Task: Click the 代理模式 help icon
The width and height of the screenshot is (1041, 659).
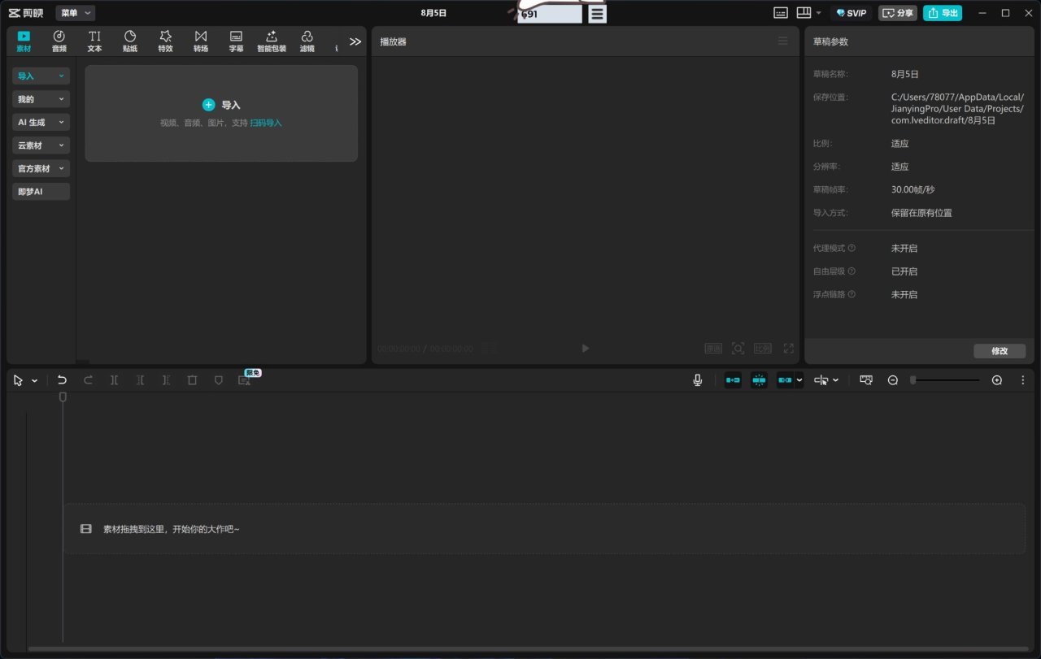Action: click(852, 248)
